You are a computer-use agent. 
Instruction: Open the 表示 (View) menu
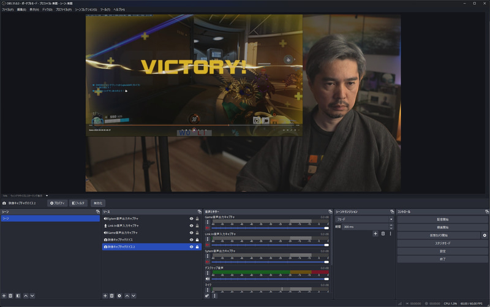coord(34,10)
